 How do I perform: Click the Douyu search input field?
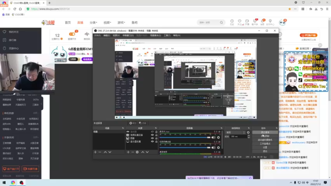(209, 22)
